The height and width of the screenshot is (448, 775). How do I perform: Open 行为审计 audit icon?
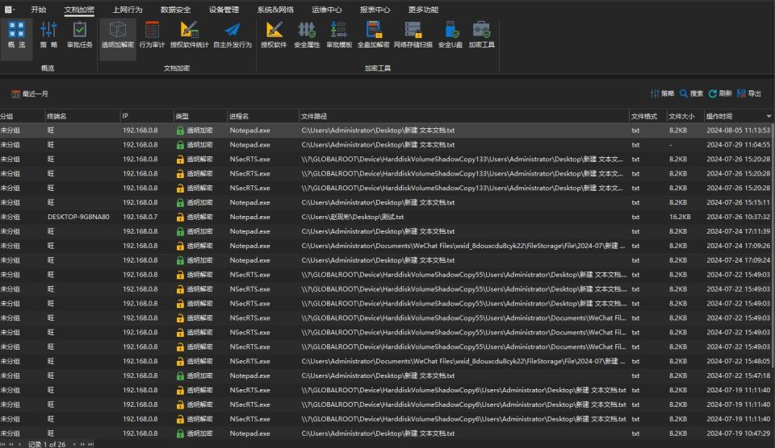[152, 30]
